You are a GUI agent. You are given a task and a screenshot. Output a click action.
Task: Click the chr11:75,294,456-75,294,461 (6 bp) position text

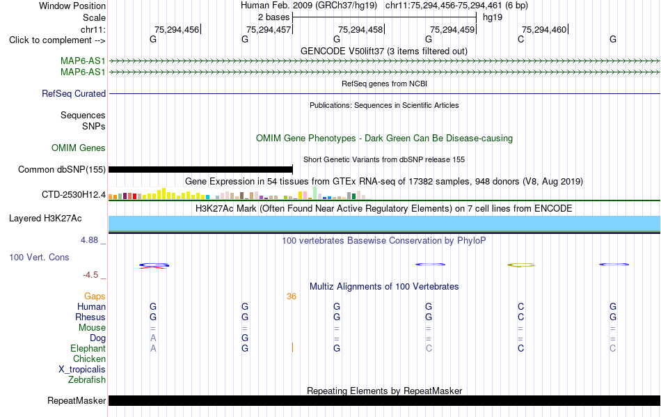click(x=456, y=6)
